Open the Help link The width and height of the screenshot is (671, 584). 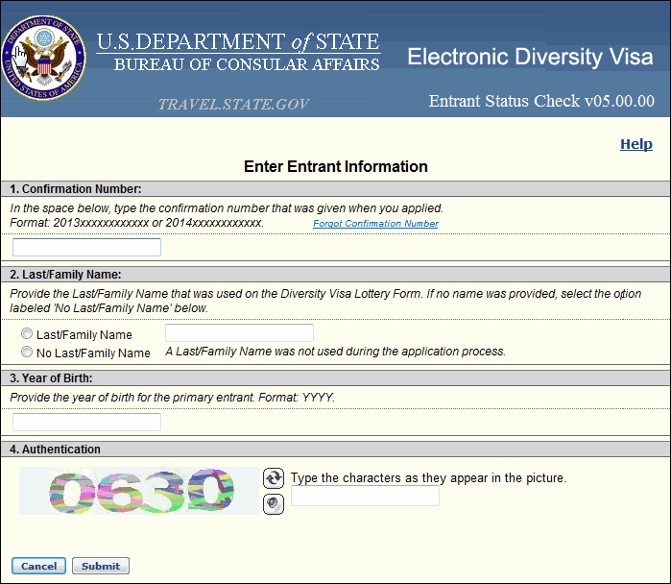(x=636, y=144)
